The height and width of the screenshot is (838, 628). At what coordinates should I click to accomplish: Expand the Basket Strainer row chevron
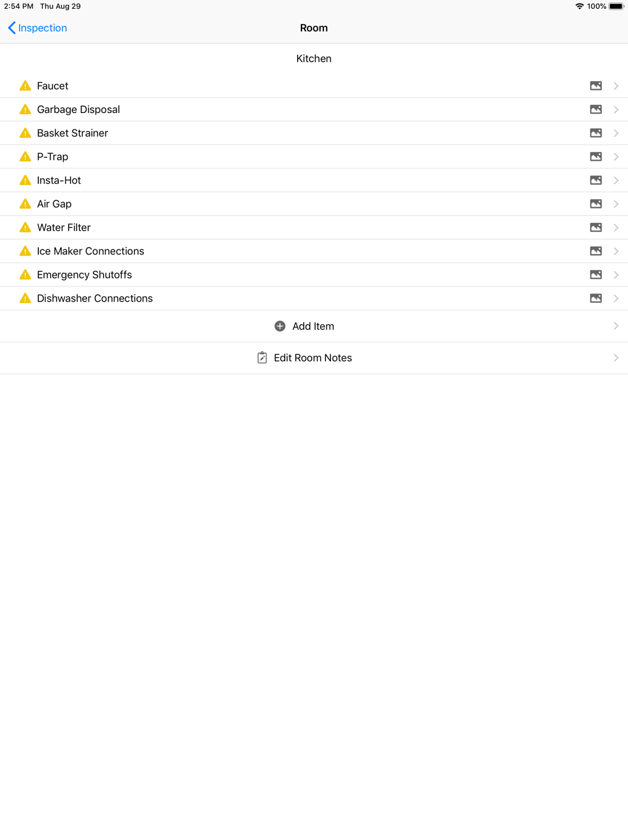click(616, 133)
